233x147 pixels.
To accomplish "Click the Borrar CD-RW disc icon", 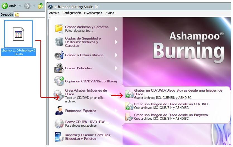I will [x=59, y=124].
